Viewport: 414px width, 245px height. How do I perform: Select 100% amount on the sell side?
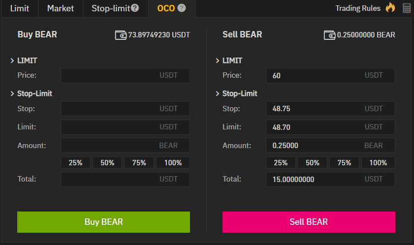pos(378,163)
